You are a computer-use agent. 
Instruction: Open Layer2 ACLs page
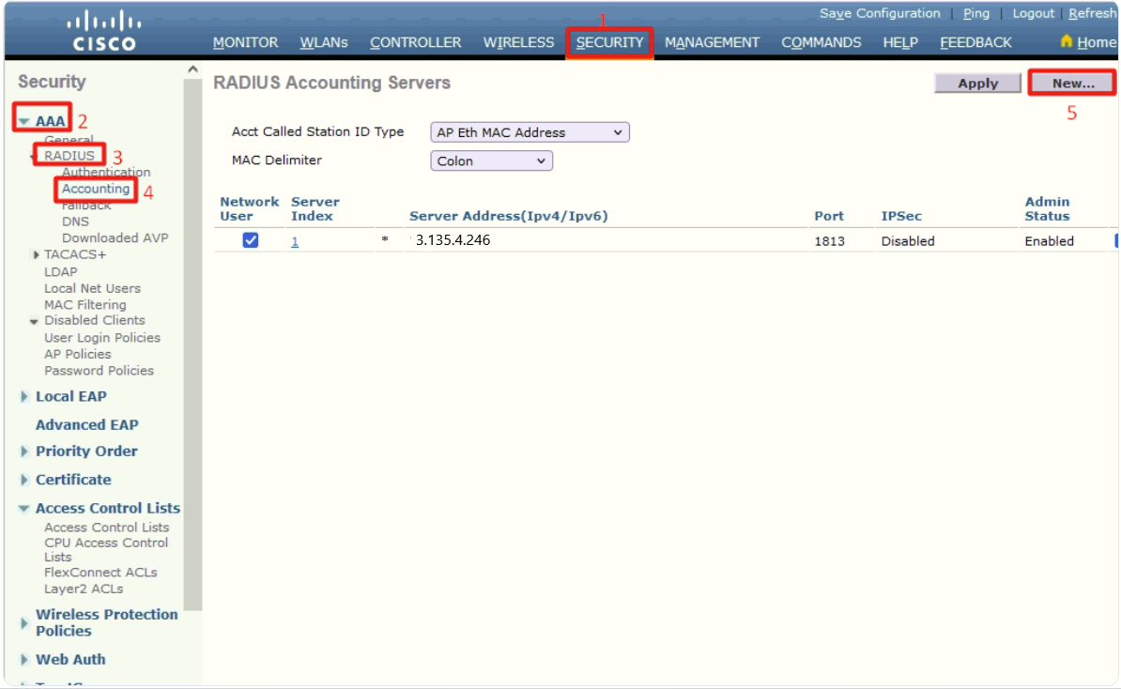click(84, 589)
